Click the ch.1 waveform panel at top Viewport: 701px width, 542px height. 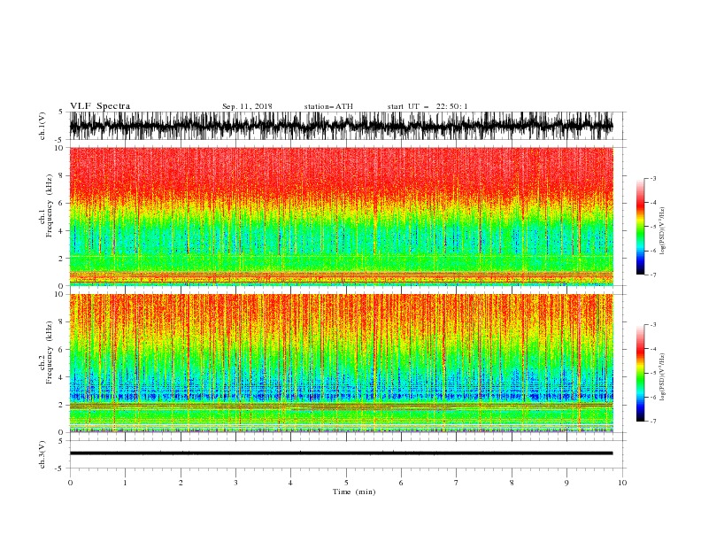click(x=341, y=126)
